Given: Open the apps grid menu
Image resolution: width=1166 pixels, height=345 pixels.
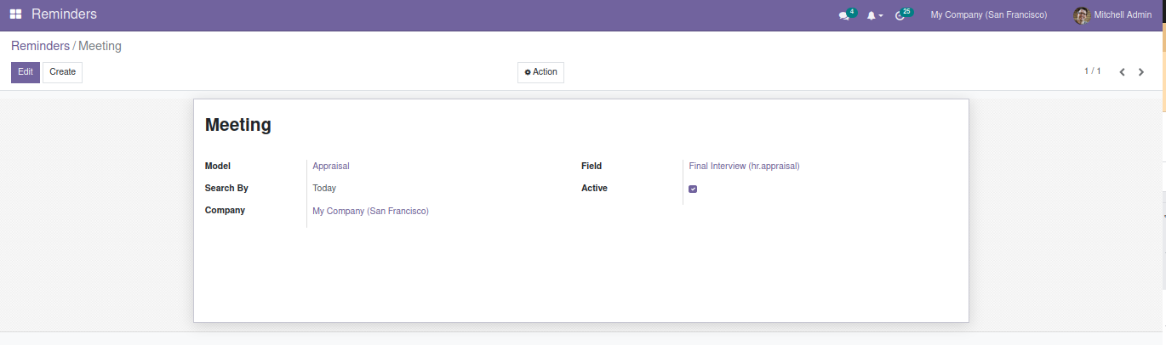Looking at the screenshot, I should pyautogui.click(x=16, y=14).
